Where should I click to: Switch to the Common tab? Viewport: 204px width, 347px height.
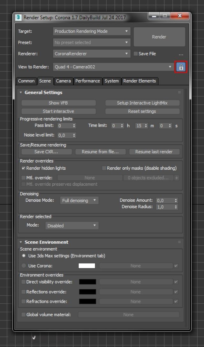(x=26, y=81)
